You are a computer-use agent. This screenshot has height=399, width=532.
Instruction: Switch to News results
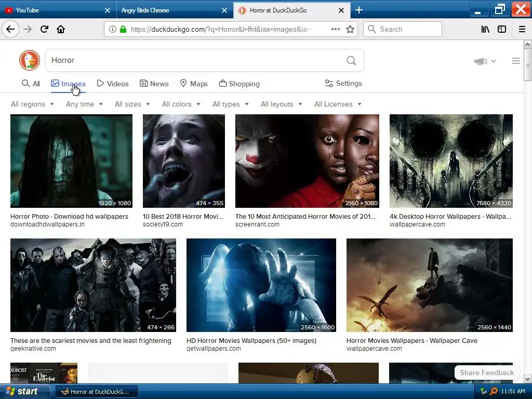(154, 84)
